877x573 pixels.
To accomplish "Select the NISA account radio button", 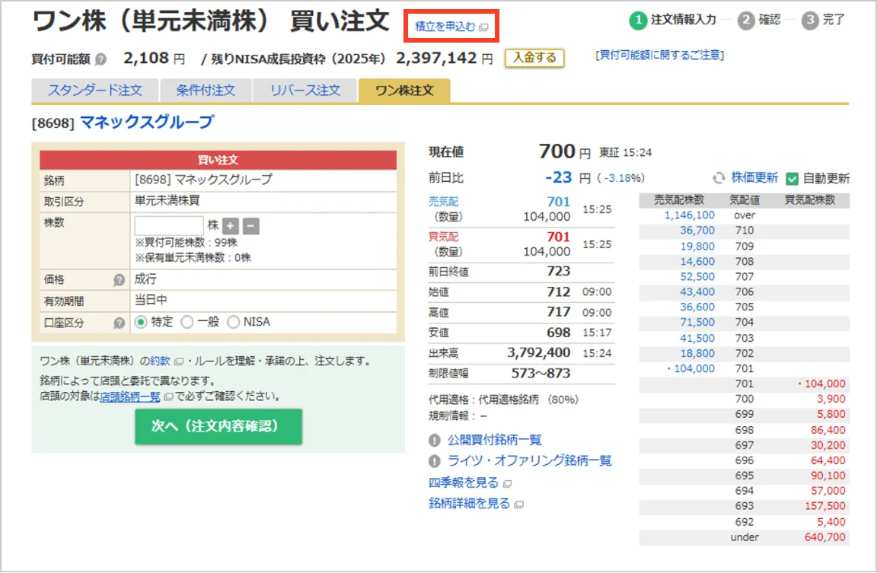I will (233, 323).
